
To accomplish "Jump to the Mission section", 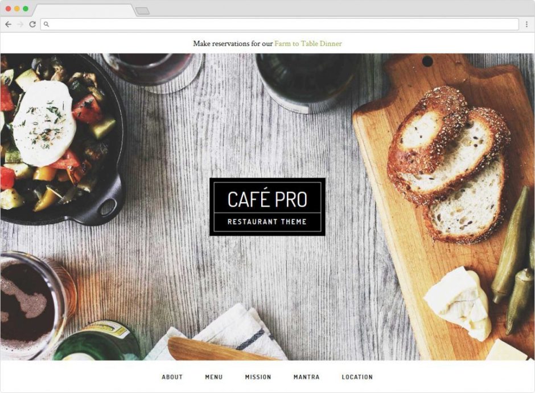I will tap(258, 377).
